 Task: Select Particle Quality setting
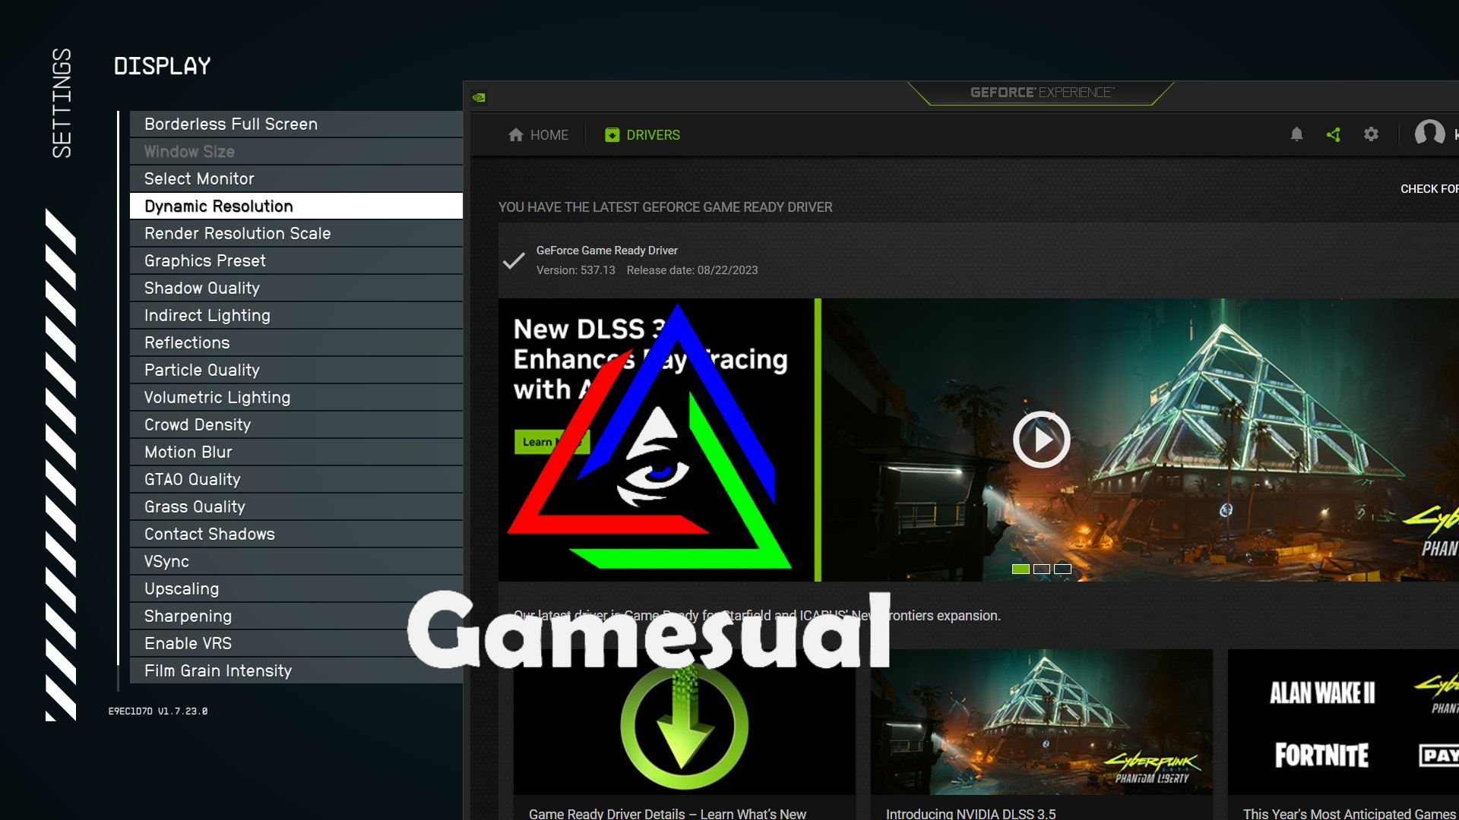tap(296, 371)
